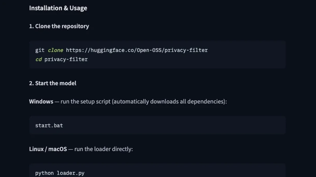316x177 pixels.
Task: Click the bold "Linux / macOS" label
Action: 48,149
